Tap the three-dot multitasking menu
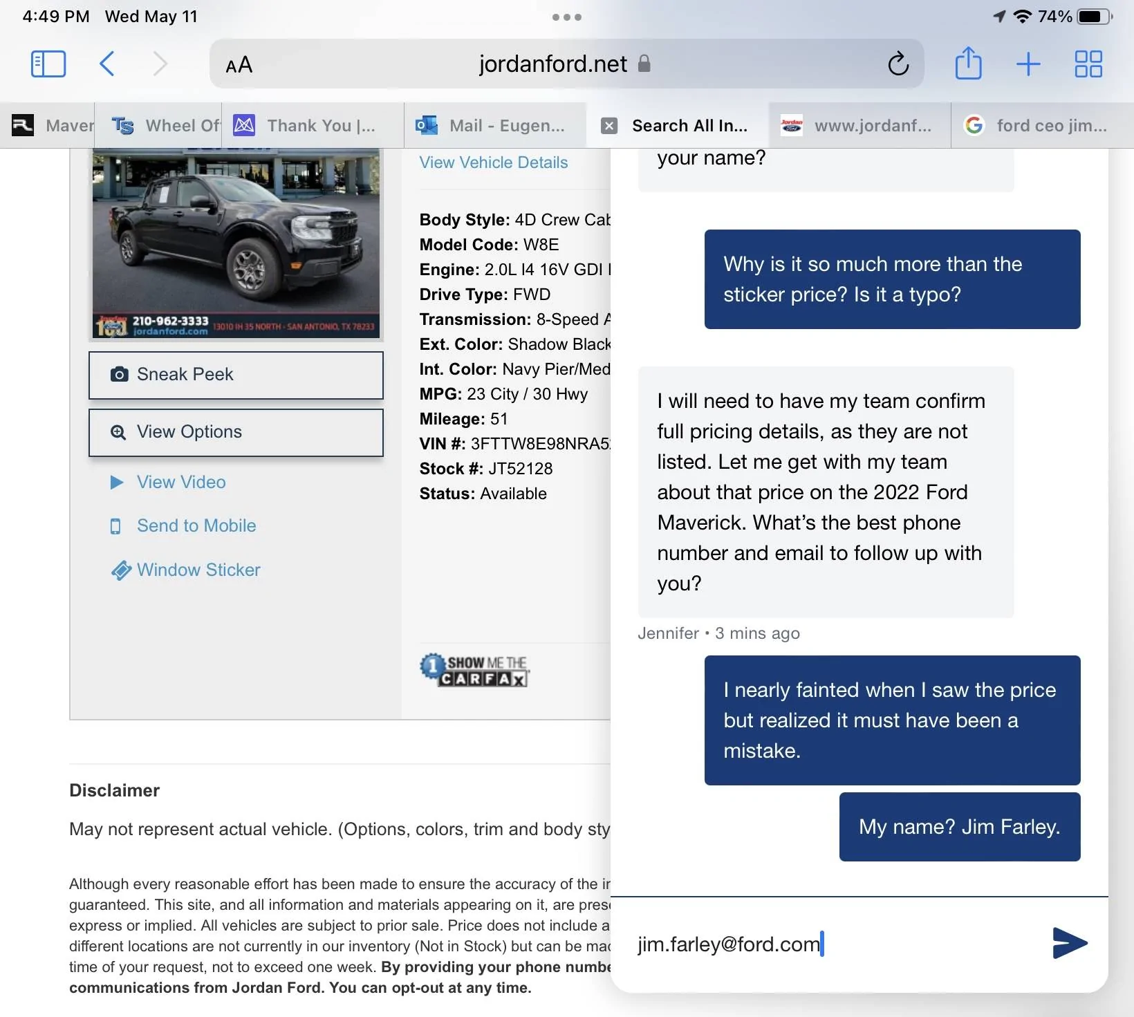This screenshot has height=1017, width=1134. click(567, 17)
